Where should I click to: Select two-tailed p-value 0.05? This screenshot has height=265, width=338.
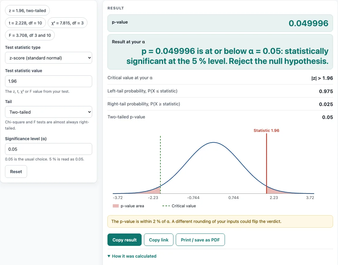(327, 117)
